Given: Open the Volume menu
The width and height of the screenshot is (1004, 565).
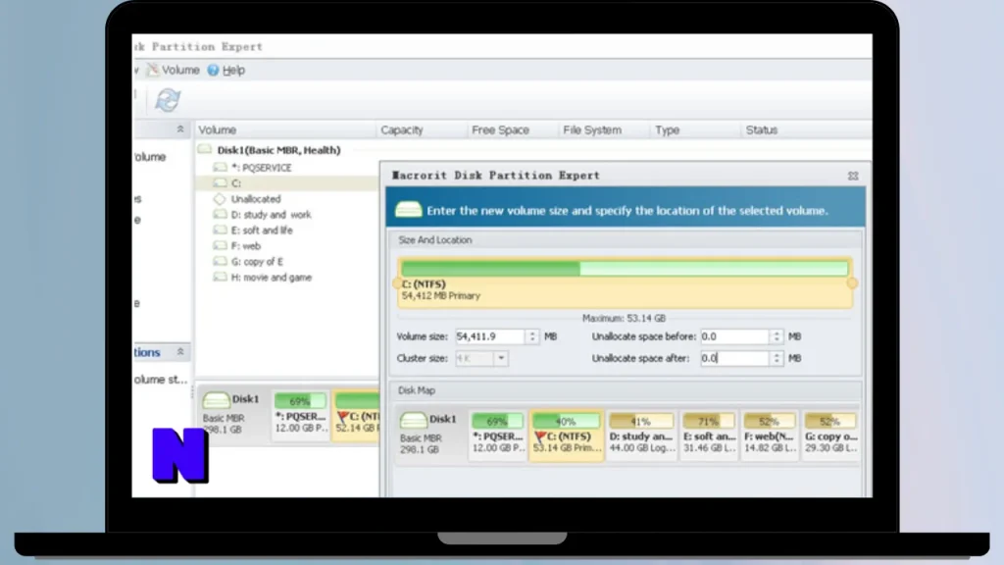Looking at the screenshot, I should 174,70.
